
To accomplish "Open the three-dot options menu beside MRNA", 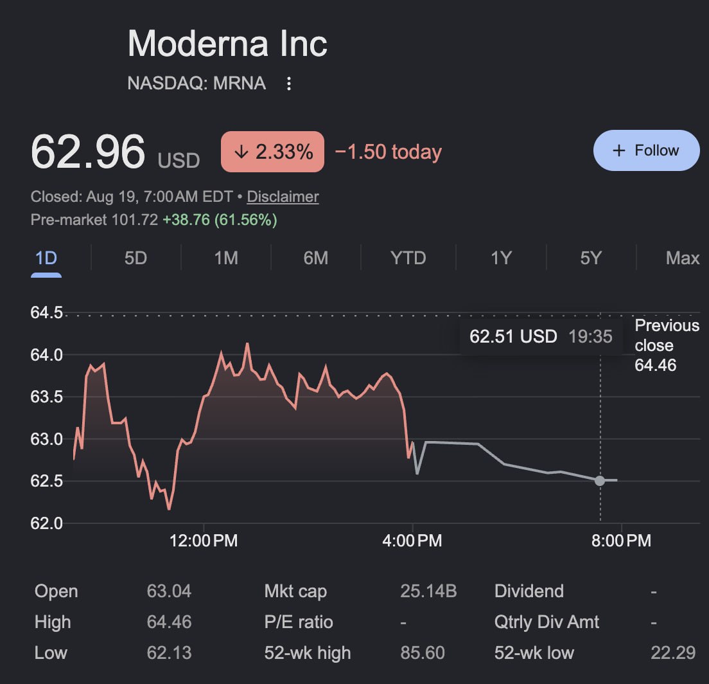I will pos(288,84).
